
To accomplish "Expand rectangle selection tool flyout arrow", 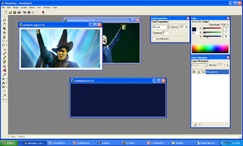I will click(6, 41).
